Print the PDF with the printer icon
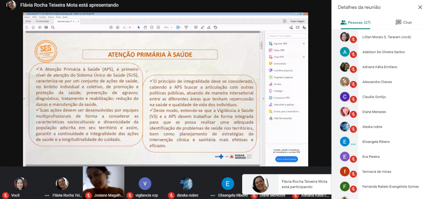Image resolution: width=425 pixels, height=199 pixels. tap(46, 27)
